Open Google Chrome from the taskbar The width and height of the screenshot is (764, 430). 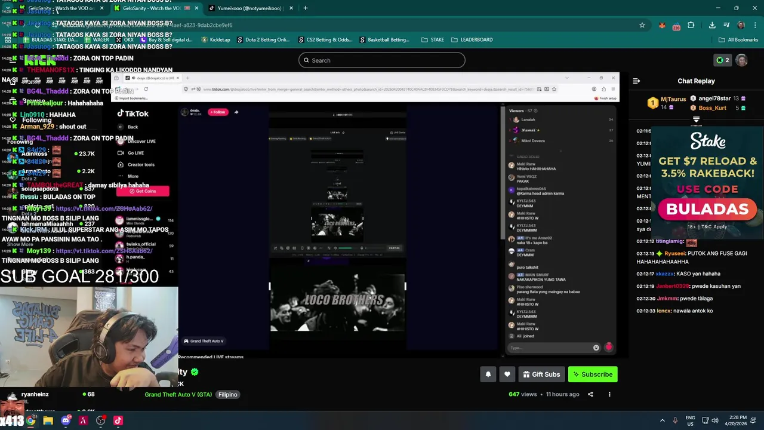click(31, 420)
